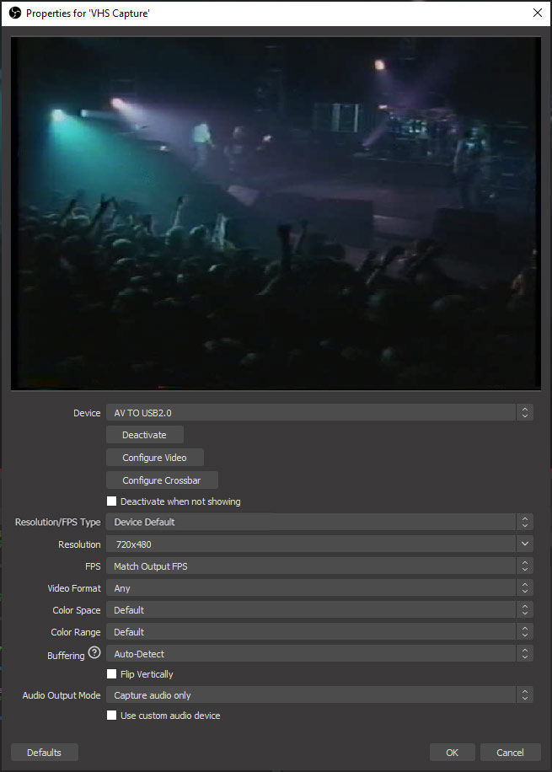The image size is (552, 772).
Task: Click the Configure Video button
Action: tap(155, 458)
